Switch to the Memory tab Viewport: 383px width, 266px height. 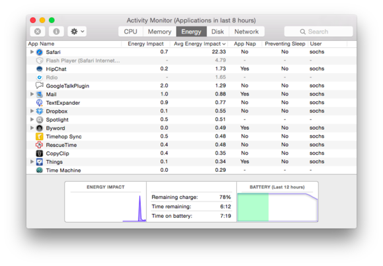point(160,32)
